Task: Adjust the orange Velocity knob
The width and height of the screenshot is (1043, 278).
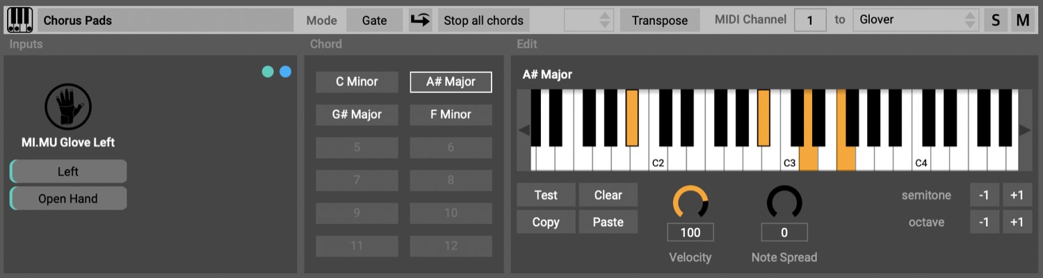Action: click(690, 202)
